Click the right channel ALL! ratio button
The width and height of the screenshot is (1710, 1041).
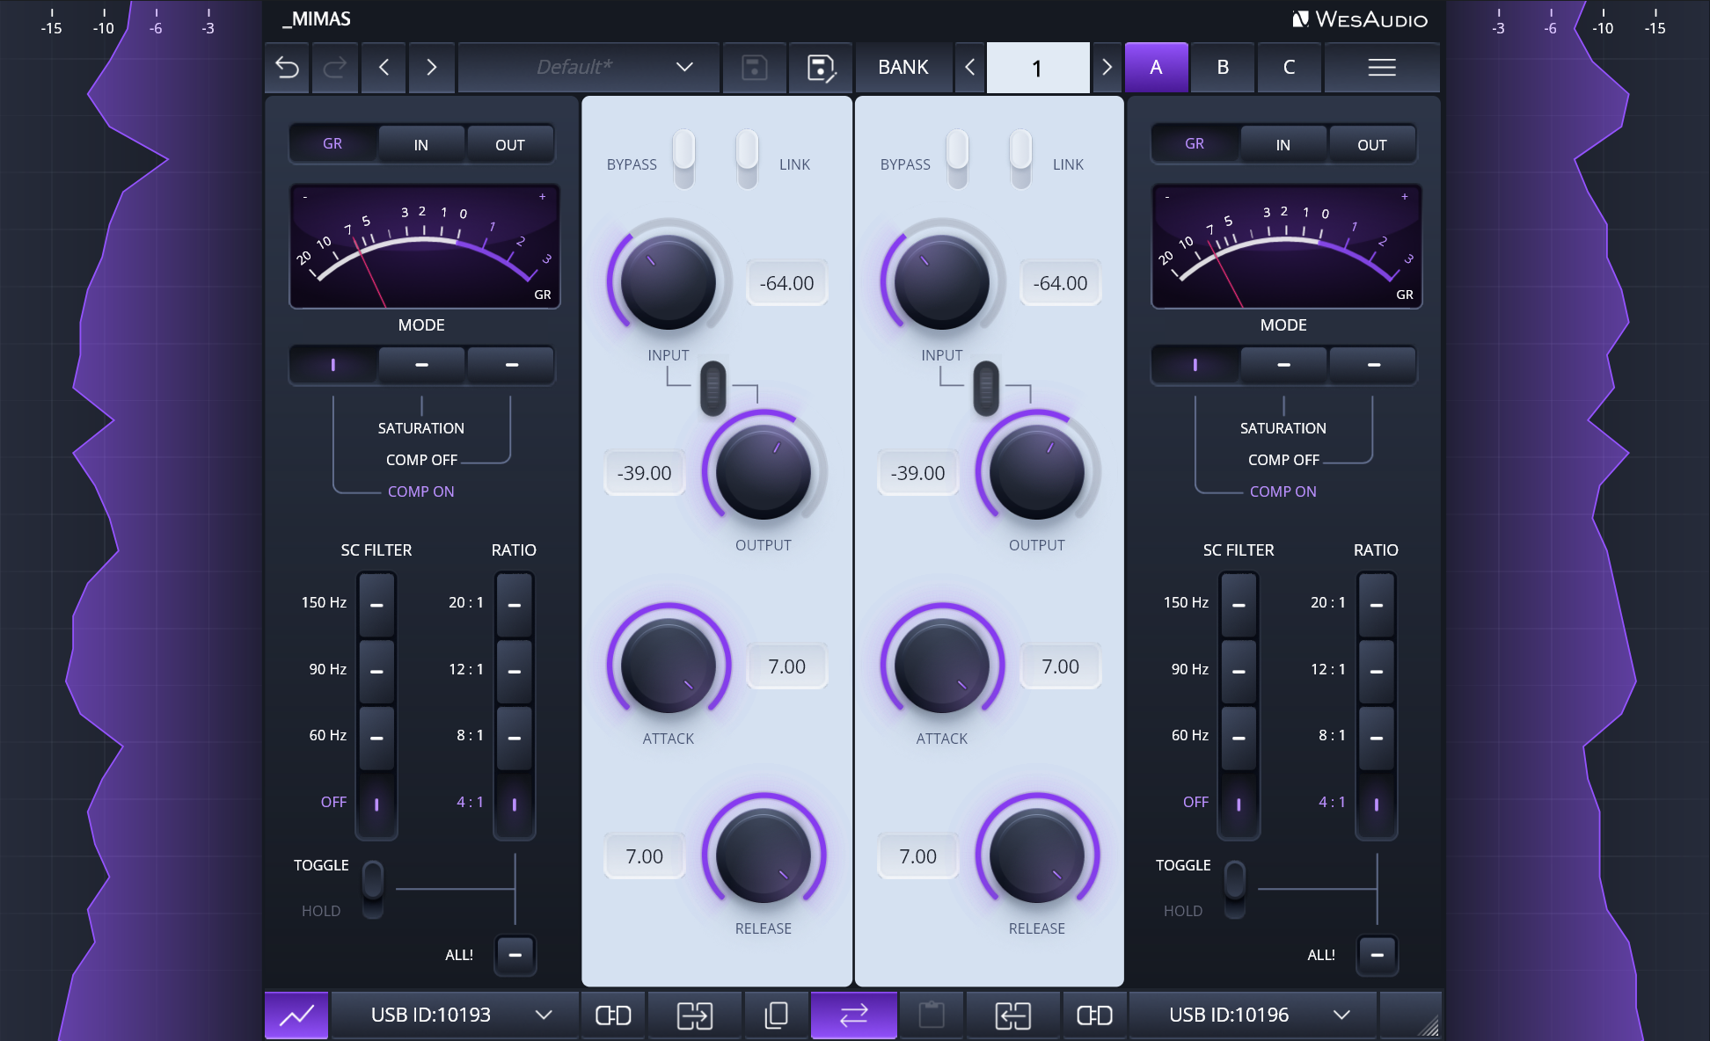tap(1377, 955)
